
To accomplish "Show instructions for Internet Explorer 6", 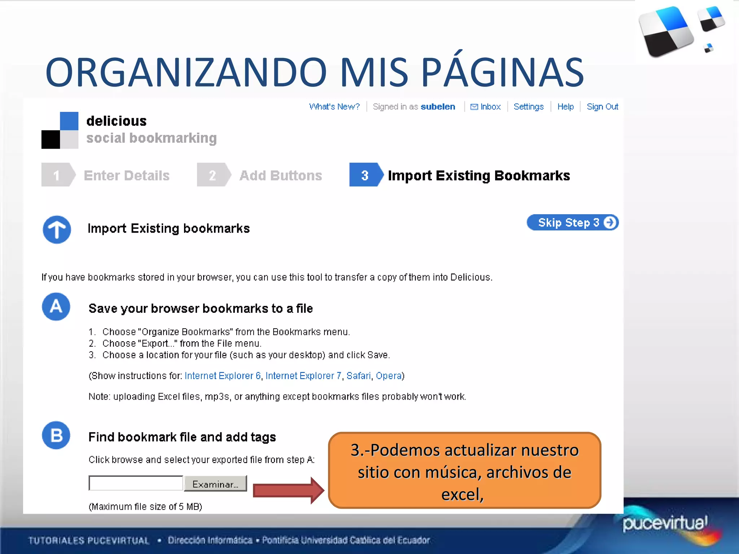I will point(223,376).
